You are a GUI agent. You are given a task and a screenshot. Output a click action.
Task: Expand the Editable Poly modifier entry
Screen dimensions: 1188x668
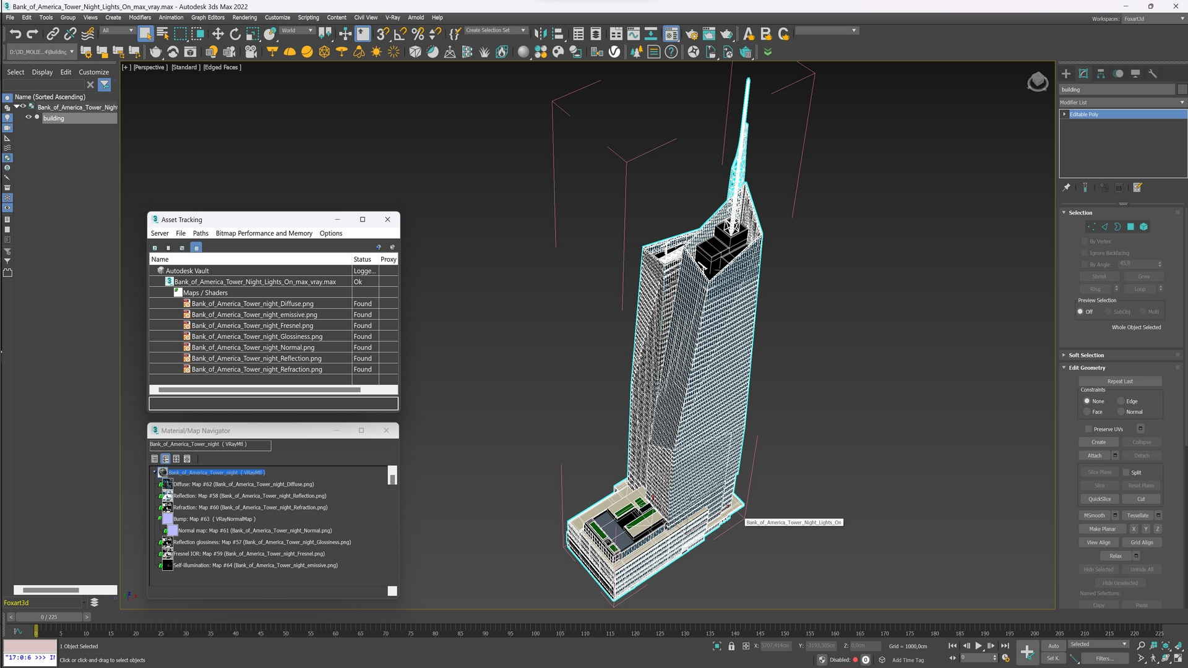click(1064, 114)
